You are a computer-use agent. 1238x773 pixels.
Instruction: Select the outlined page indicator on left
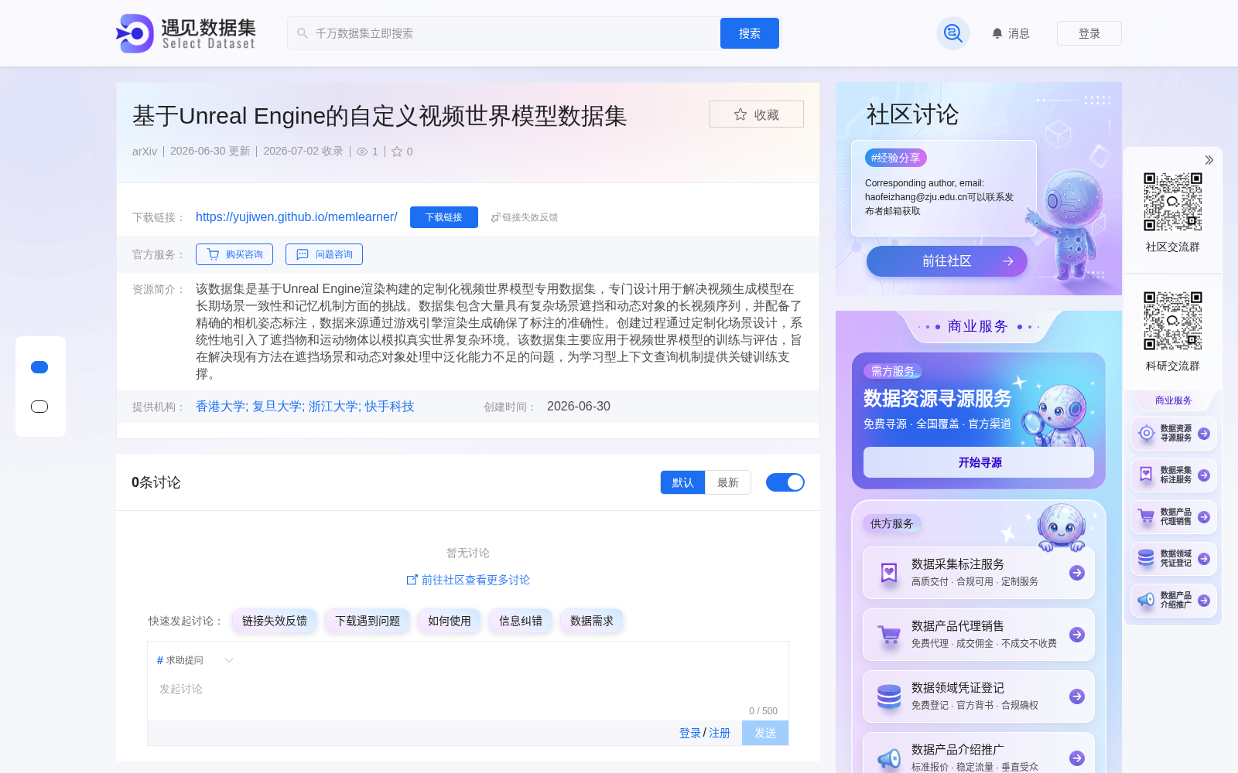click(x=39, y=407)
